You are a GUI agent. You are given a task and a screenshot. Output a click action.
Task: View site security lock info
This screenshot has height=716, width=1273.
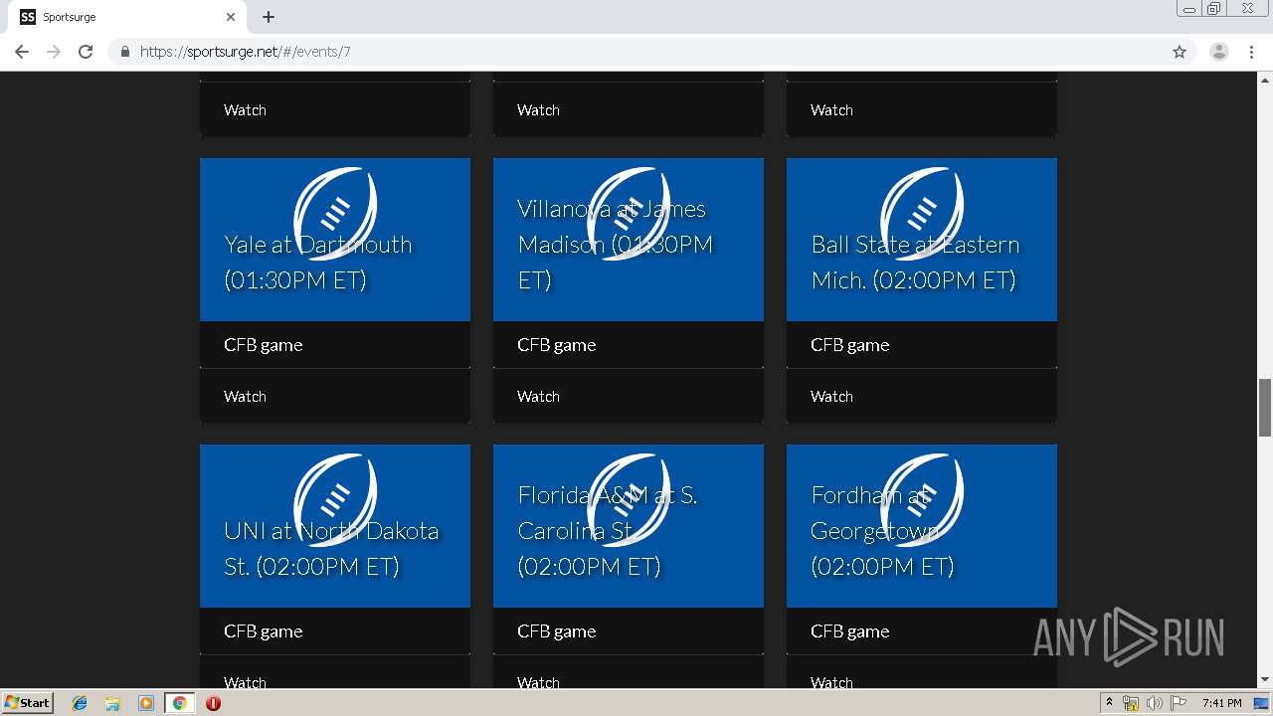124,52
